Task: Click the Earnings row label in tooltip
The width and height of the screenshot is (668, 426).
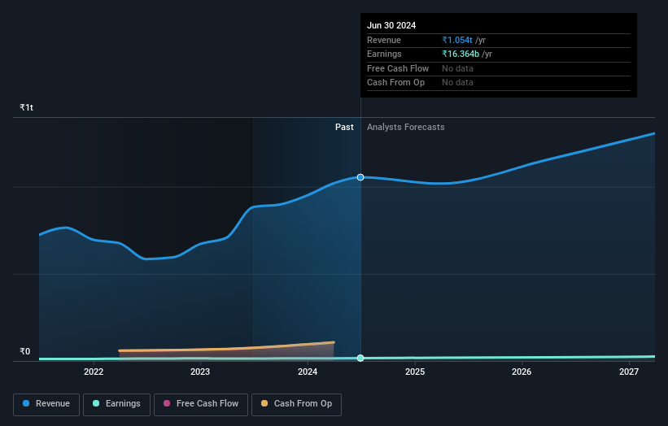Action: tap(384, 54)
